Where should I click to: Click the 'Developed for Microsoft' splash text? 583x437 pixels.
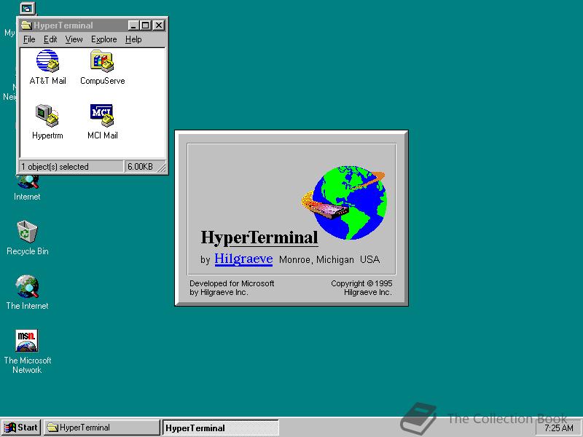(232, 283)
